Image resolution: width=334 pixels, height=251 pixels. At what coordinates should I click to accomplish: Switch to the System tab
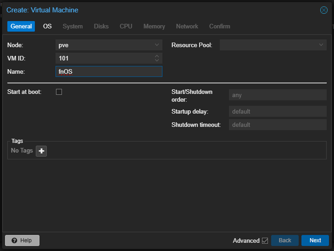(x=72, y=27)
